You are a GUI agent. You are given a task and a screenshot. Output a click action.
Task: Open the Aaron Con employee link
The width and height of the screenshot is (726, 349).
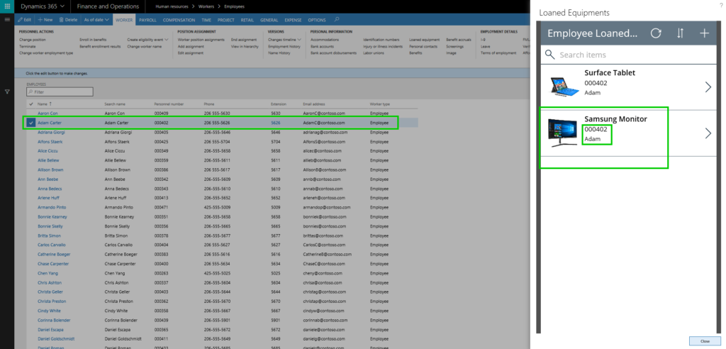(48, 113)
